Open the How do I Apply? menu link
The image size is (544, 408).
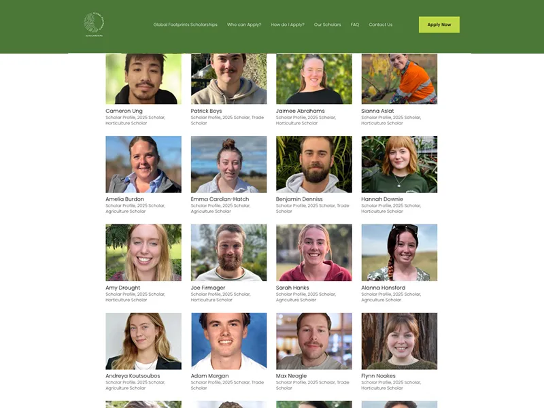click(x=287, y=24)
